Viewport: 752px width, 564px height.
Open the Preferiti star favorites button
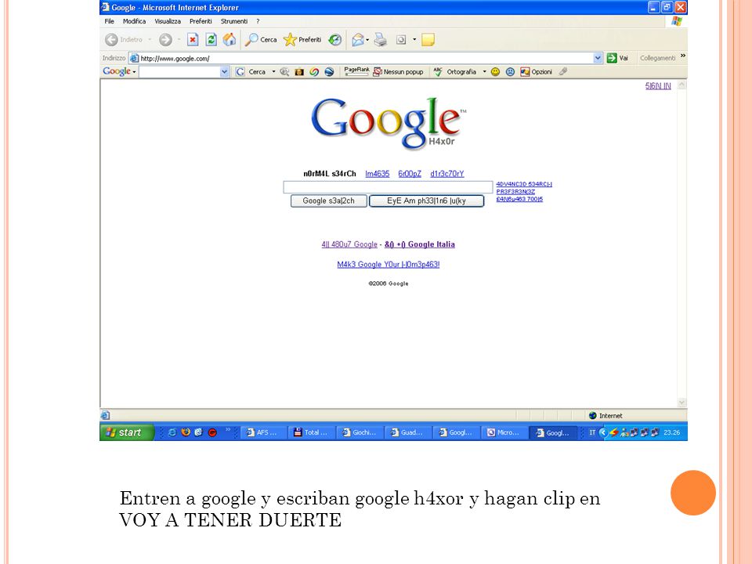[302, 40]
